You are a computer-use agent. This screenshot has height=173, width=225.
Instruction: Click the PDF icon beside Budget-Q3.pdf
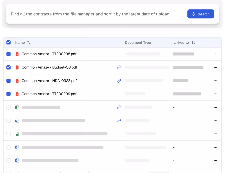pos(17,67)
